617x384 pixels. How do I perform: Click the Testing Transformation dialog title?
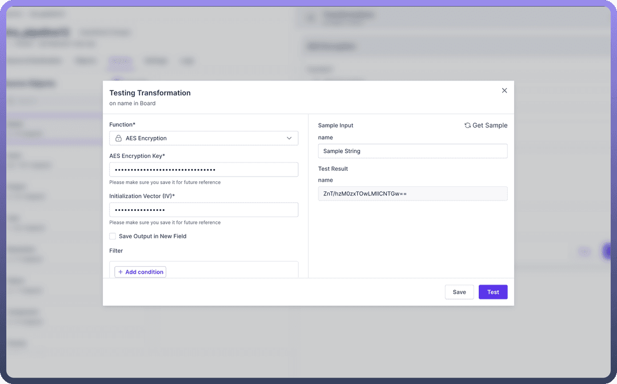coord(150,93)
